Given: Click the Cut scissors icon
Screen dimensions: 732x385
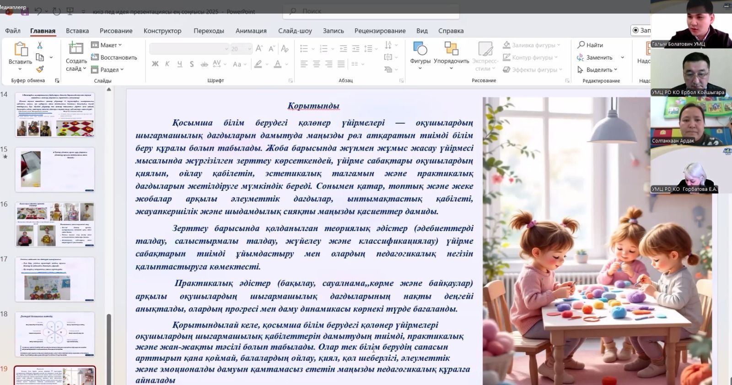Looking at the screenshot, I should pyautogui.click(x=40, y=45).
